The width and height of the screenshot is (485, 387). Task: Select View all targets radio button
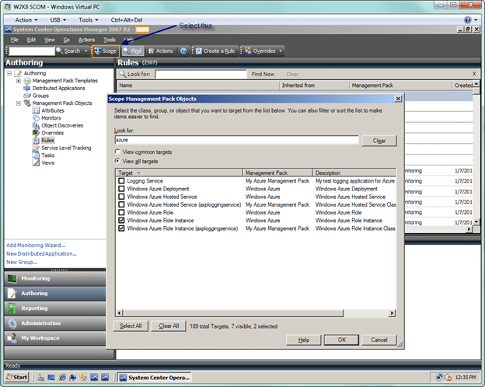click(x=117, y=161)
